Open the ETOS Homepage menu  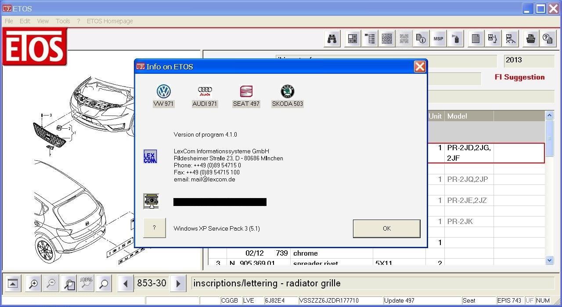tap(110, 21)
